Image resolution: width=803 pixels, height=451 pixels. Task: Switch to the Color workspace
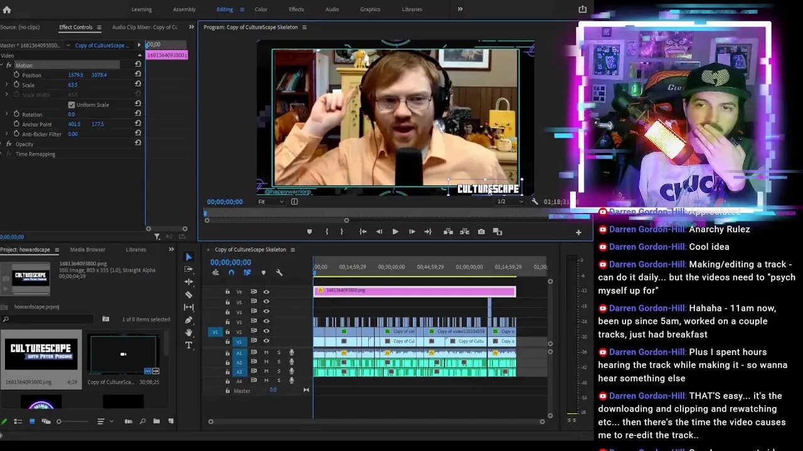[261, 9]
